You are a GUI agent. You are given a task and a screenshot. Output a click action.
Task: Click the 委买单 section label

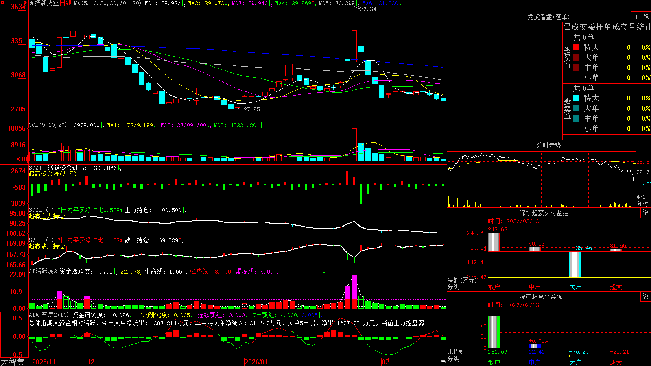click(567, 58)
